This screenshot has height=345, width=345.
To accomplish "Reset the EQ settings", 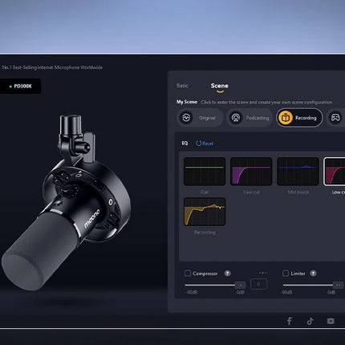I will 205,144.
